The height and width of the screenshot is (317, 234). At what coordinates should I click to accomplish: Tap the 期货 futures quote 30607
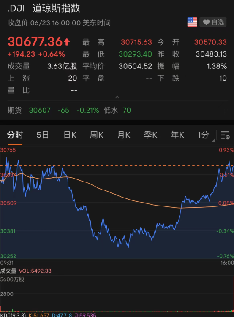point(40,111)
